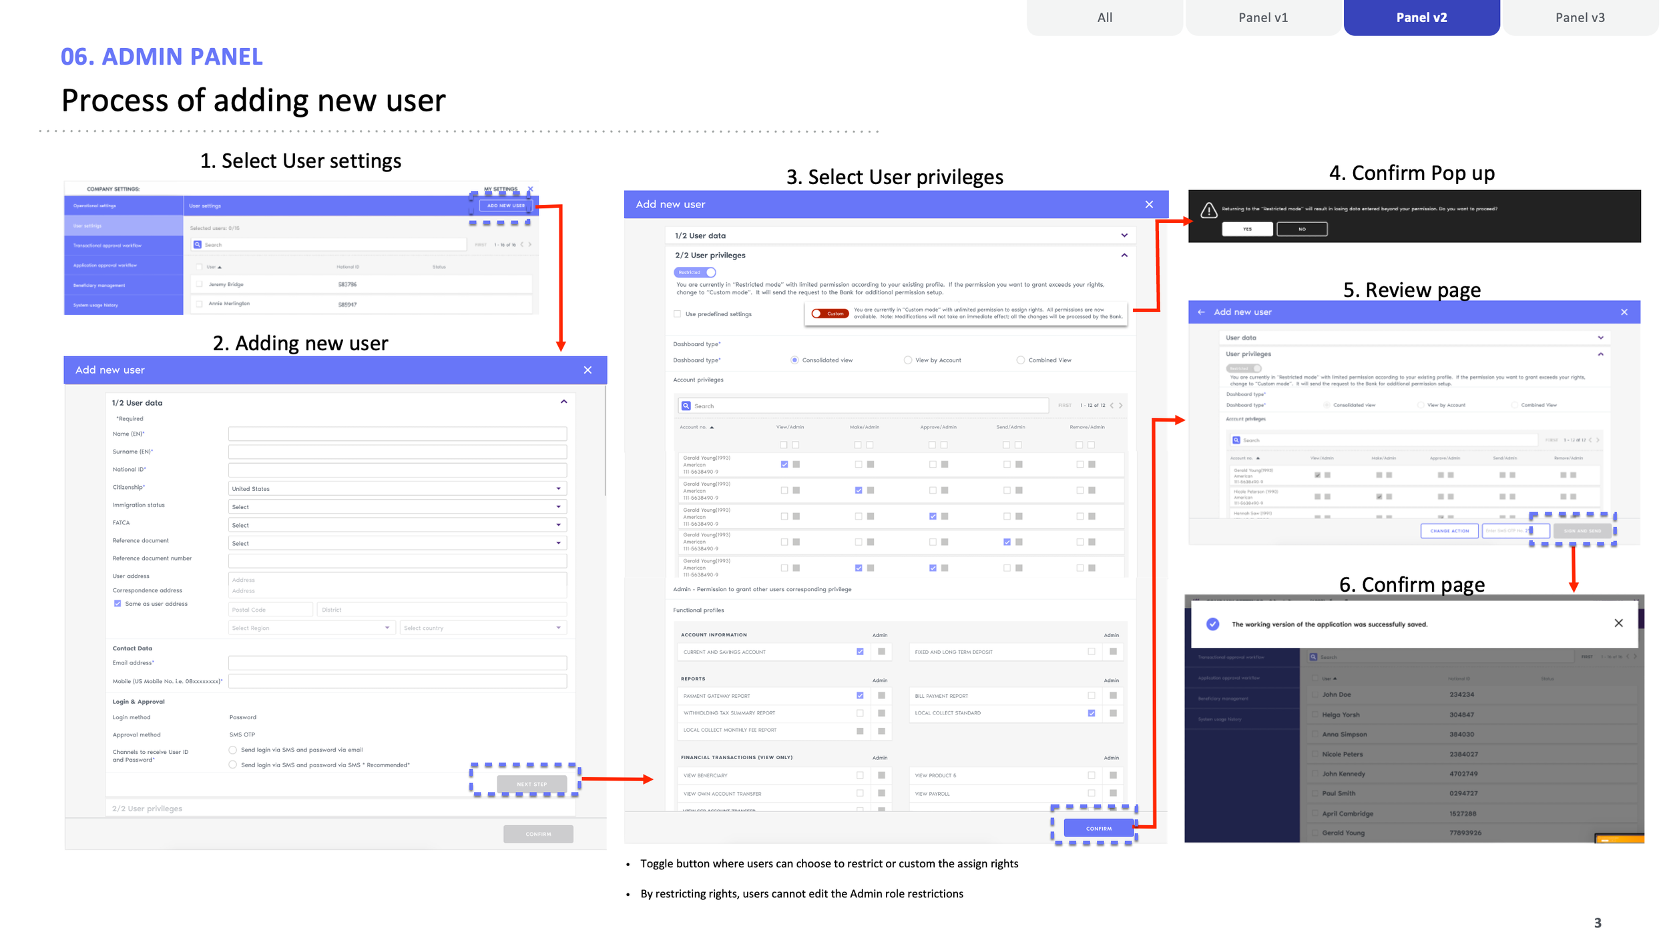Click the warning triangle icon in confirm popup
Screen dimensions: 1669x938
coord(1208,211)
